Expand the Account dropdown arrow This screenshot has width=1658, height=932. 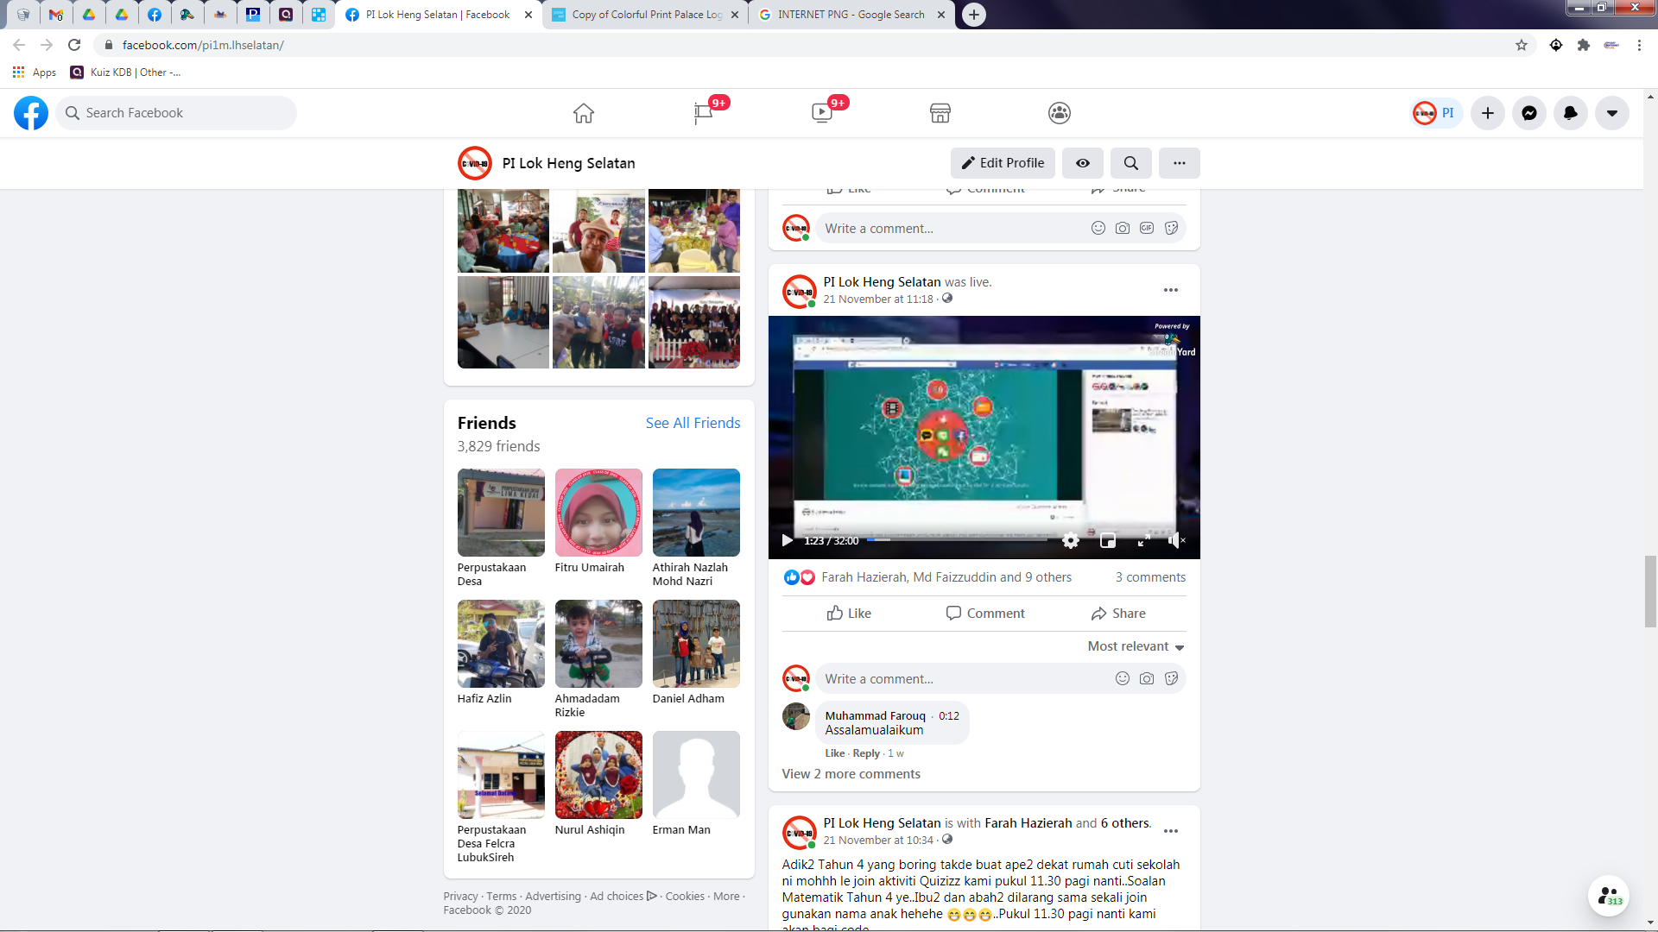(x=1611, y=113)
